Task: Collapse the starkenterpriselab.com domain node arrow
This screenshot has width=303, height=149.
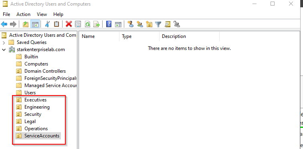Action: pos(4,50)
